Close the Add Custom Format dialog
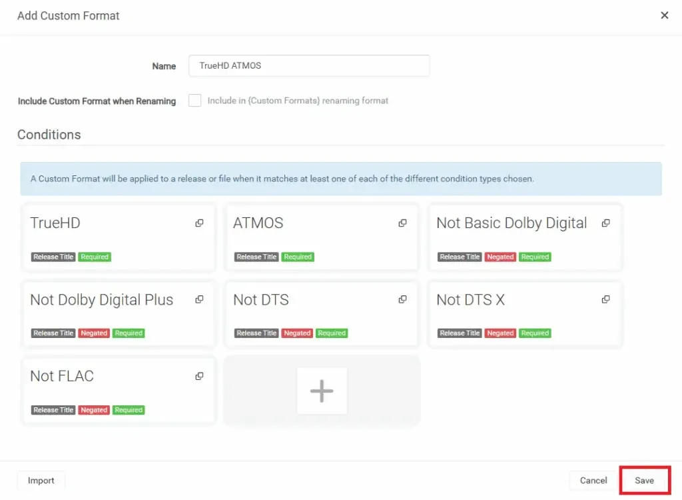The height and width of the screenshot is (500, 682). [664, 15]
